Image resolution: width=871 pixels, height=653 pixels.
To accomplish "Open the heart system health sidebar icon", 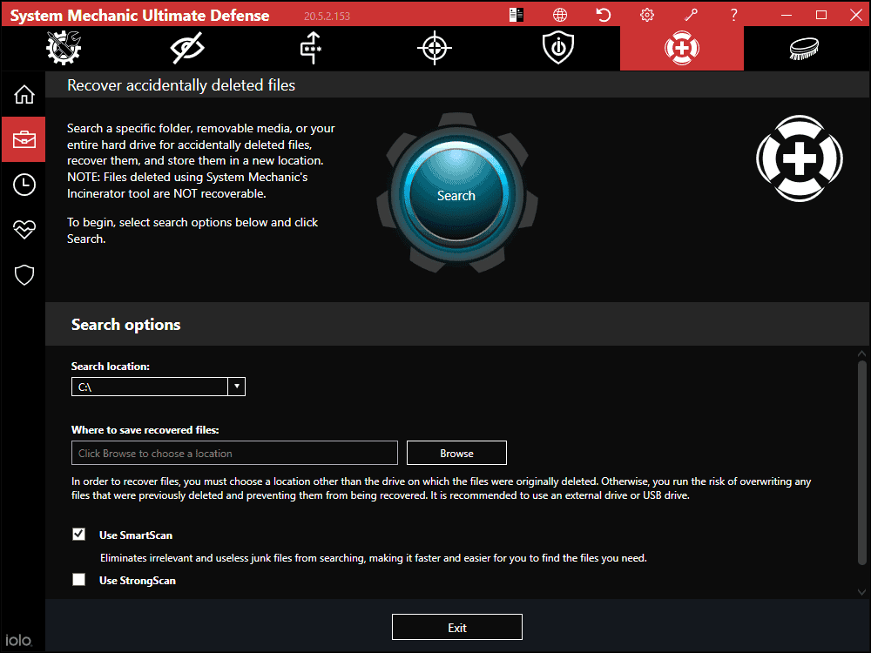I will (x=24, y=229).
